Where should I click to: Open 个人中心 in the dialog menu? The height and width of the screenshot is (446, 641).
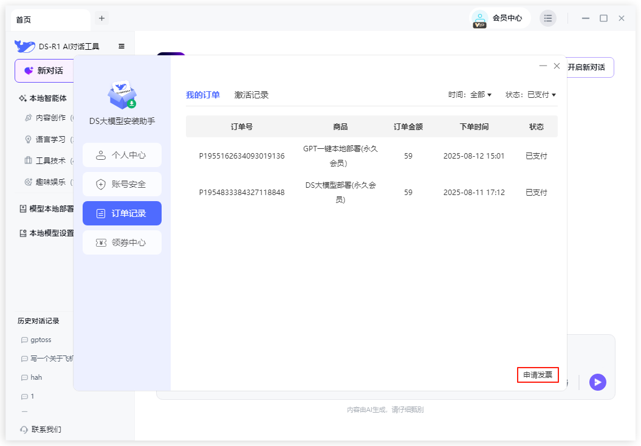tap(122, 155)
